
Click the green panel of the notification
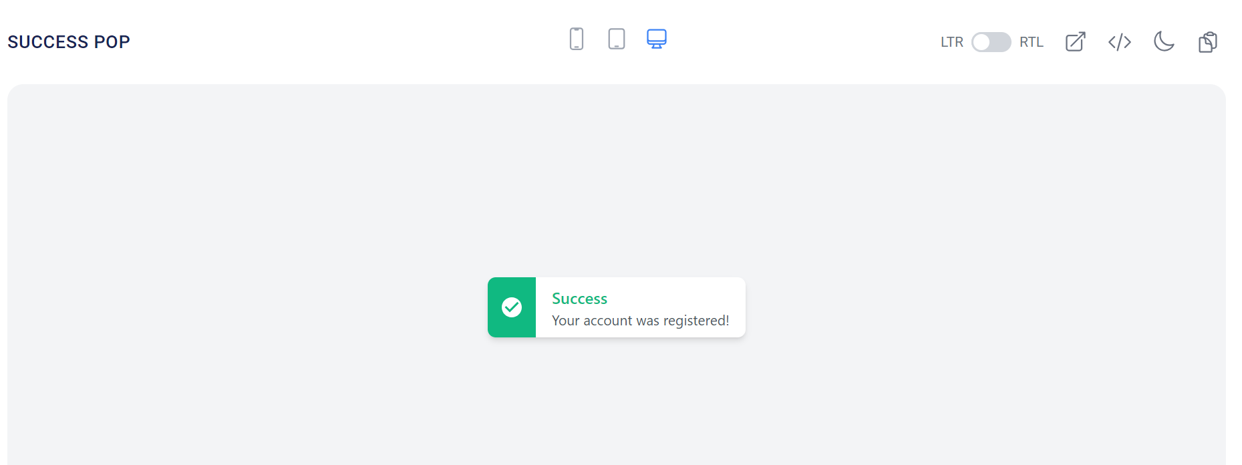tap(512, 307)
